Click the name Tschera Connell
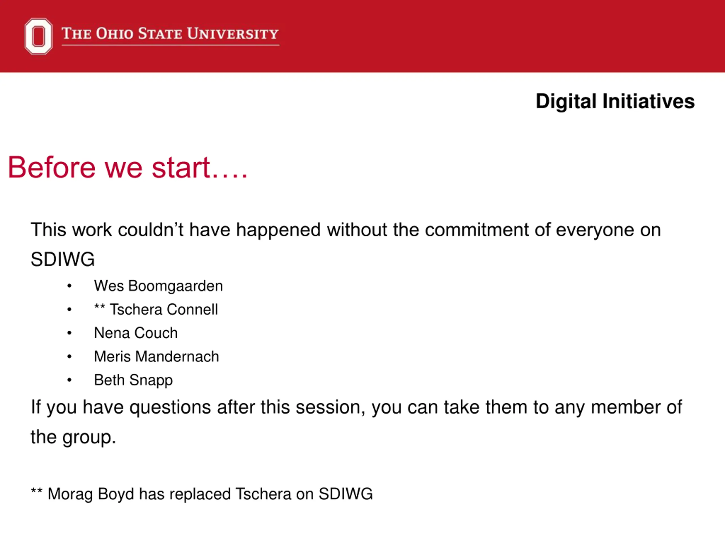The width and height of the screenshot is (725, 543). coord(164,309)
